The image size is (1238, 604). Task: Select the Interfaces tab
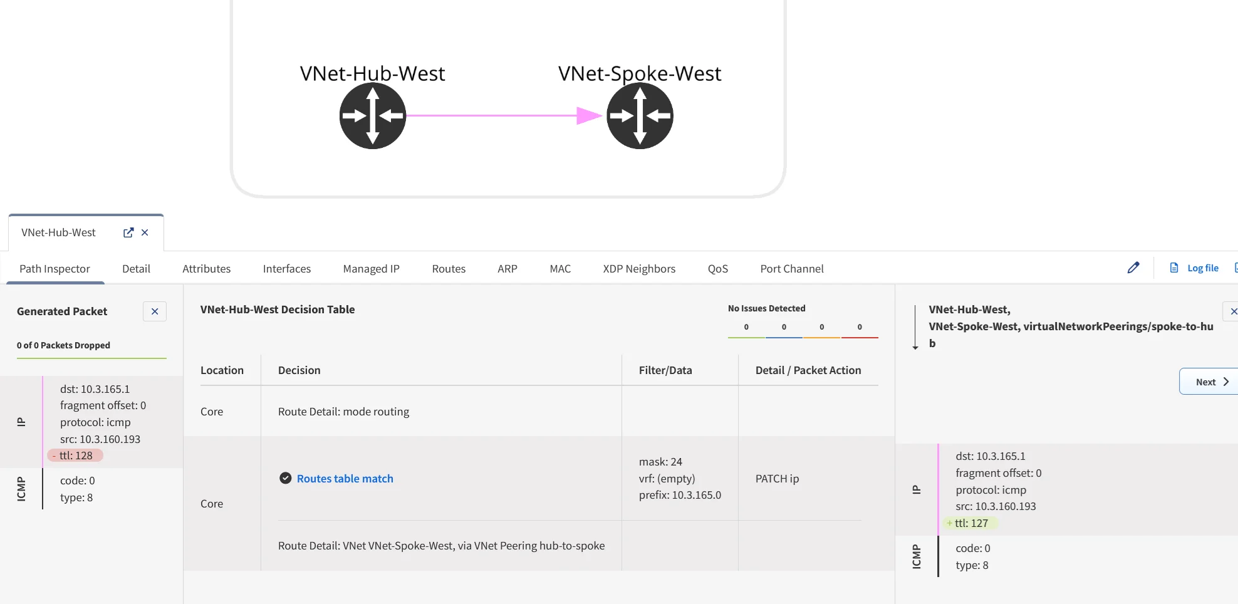click(286, 269)
